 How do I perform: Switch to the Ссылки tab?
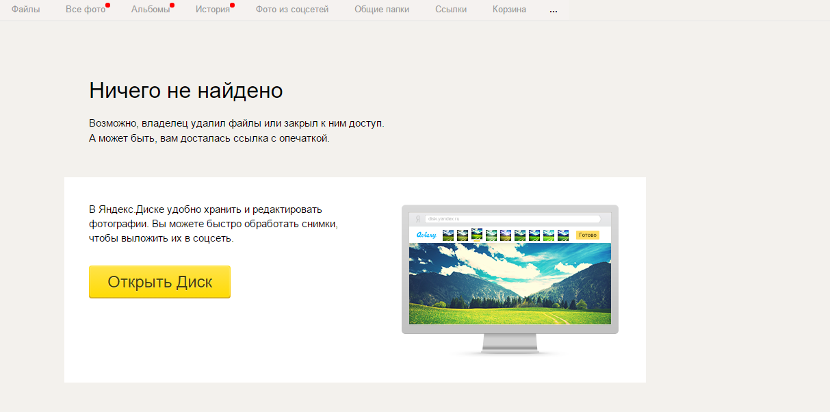451,10
